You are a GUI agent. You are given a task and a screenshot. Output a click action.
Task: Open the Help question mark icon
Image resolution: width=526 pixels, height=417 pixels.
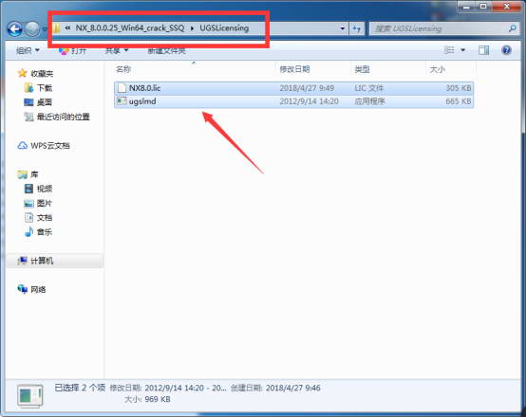pos(506,50)
